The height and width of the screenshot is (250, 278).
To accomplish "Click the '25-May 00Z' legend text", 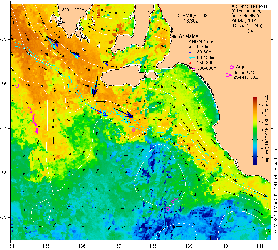I will pyautogui.click(x=246, y=77).
